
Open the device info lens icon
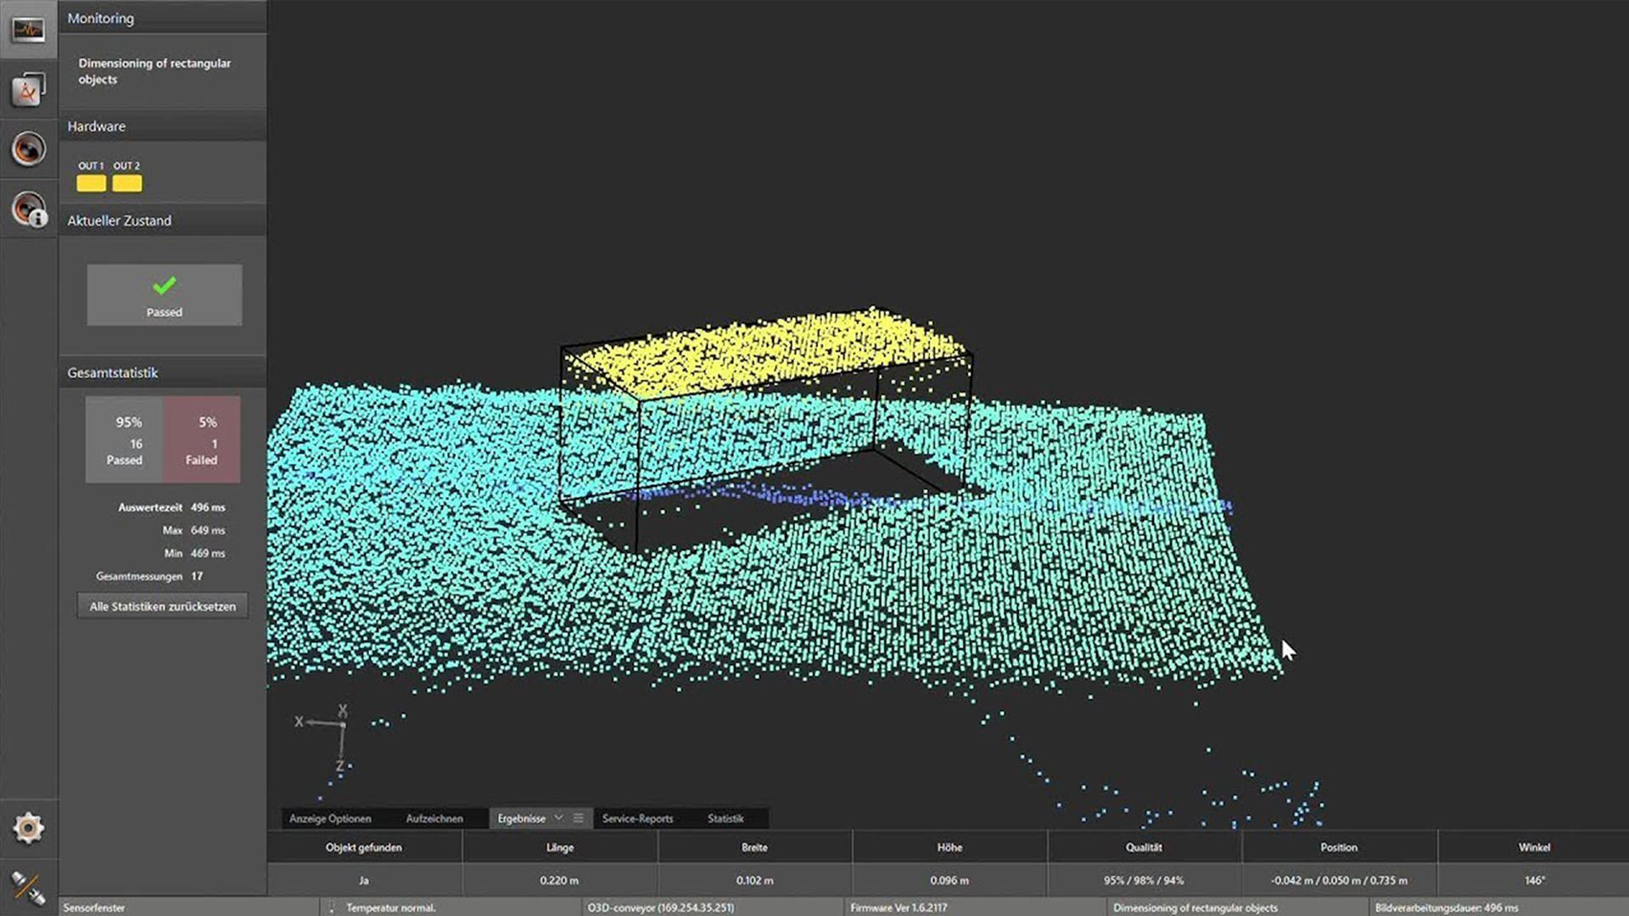(28, 209)
